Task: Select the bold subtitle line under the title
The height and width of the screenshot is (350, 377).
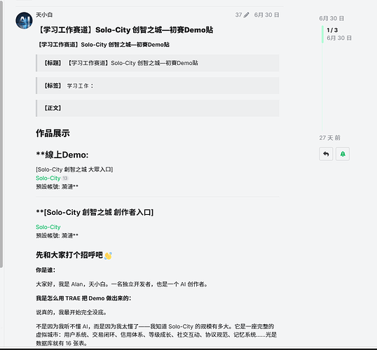Action: pos(103,45)
